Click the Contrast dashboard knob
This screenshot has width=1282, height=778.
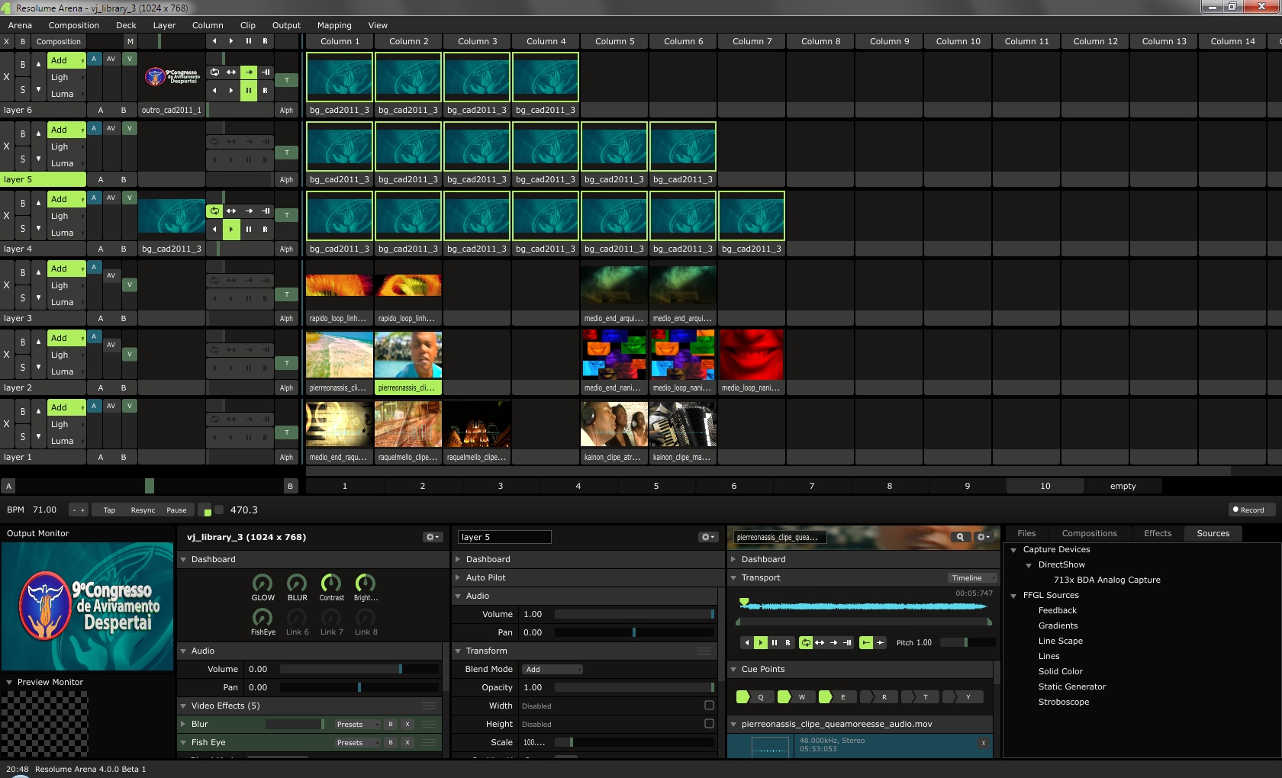331,583
